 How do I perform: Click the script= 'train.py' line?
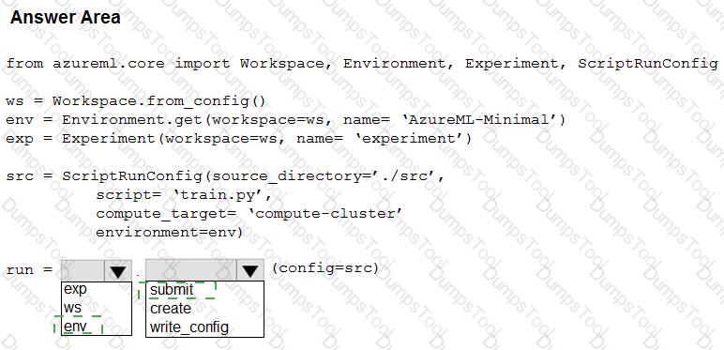(183, 195)
